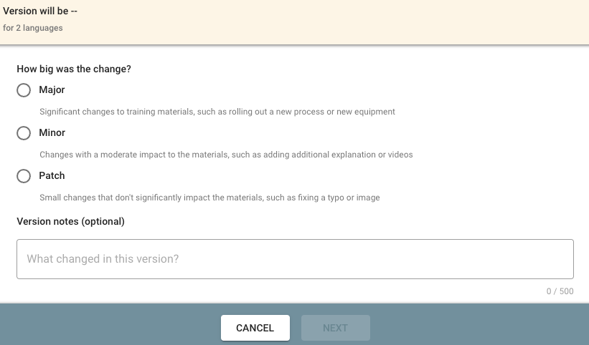Click the Minor description about moderate impact
The height and width of the screenshot is (345, 589).
(226, 155)
